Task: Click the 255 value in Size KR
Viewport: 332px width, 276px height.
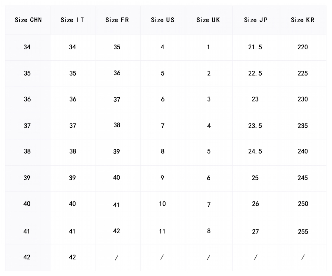Action: click(x=303, y=232)
